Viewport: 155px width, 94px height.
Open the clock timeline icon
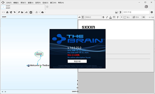pos(152,12)
